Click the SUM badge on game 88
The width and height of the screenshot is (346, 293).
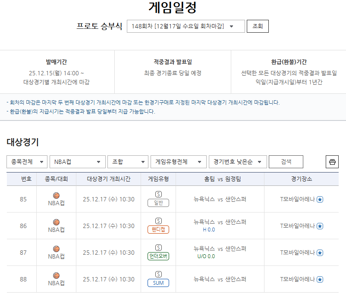[x=158, y=283]
